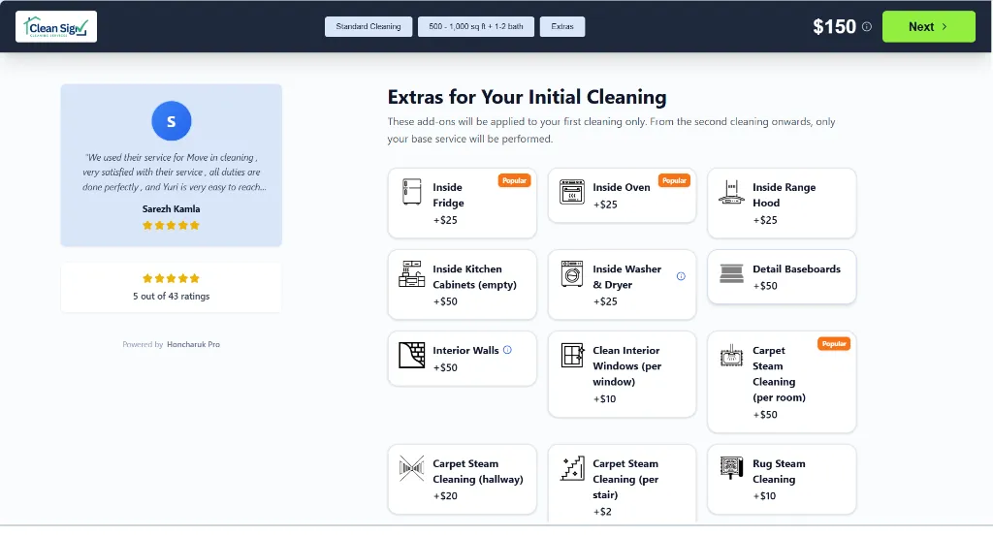The width and height of the screenshot is (993, 536).
Task: Click the Interior Walls brick icon
Action: [411, 355]
